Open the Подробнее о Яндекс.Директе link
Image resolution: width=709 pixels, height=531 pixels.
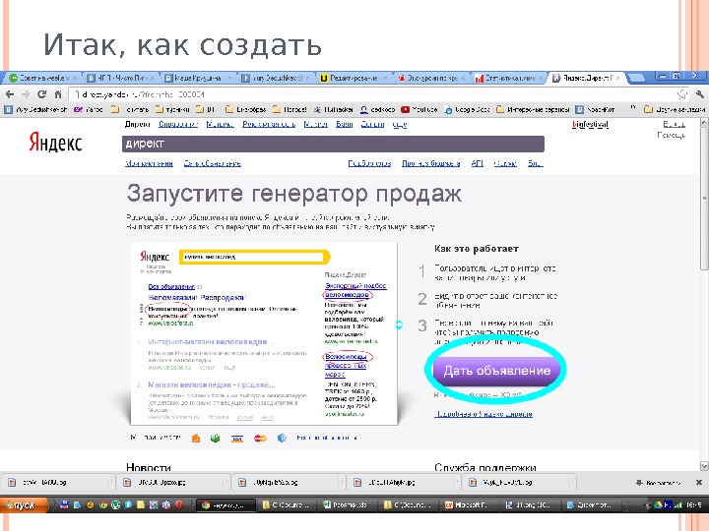[x=483, y=414]
